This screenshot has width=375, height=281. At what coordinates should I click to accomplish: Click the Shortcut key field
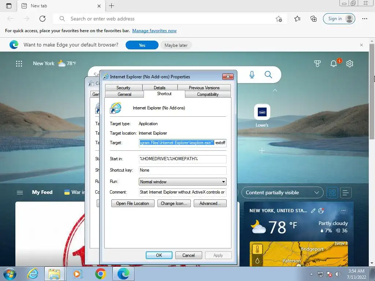[x=182, y=171]
